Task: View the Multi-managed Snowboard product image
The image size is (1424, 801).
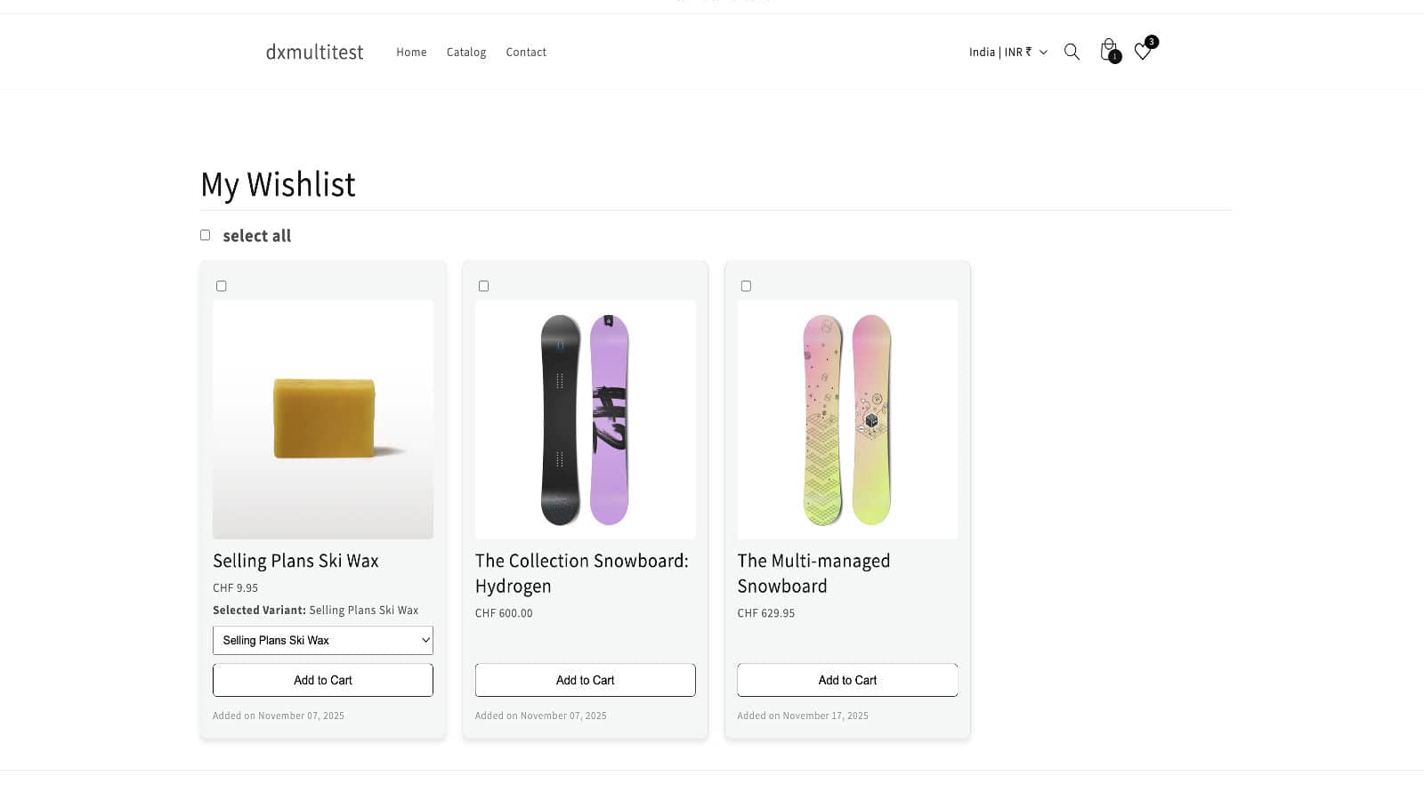Action: tap(846, 419)
